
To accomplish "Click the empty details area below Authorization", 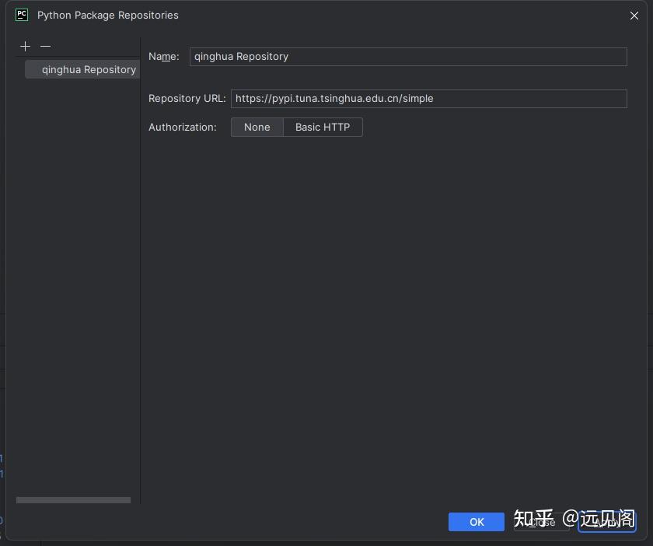I will coord(389,311).
